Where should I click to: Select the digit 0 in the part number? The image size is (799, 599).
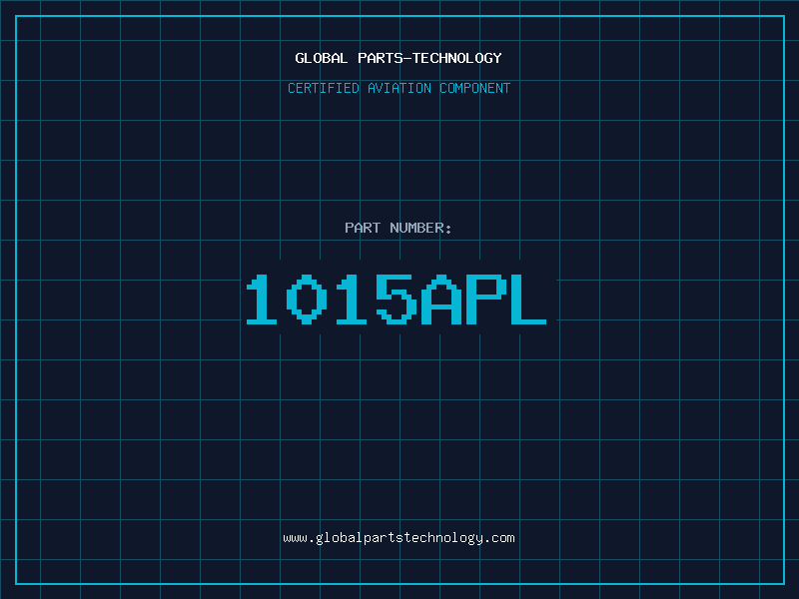coord(307,299)
